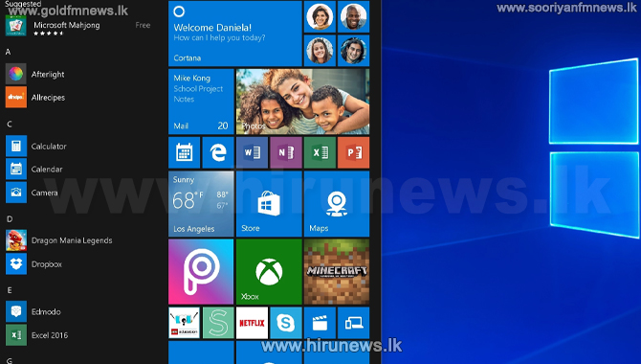Select the top-right contact photo tile

pyautogui.click(x=354, y=17)
